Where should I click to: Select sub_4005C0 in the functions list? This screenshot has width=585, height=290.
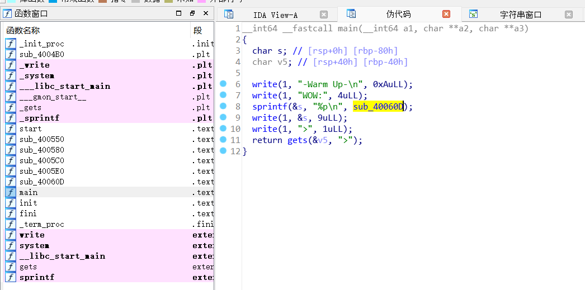109,161
